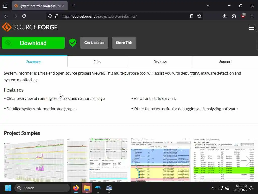Expand the list all tabs chevron
Image resolution: width=258 pixels, height=194 pixels.
click(x=208, y=6)
